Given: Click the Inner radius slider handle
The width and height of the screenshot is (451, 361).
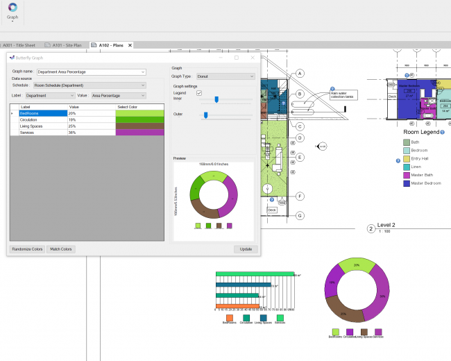Looking at the screenshot, I should pos(216,99).
